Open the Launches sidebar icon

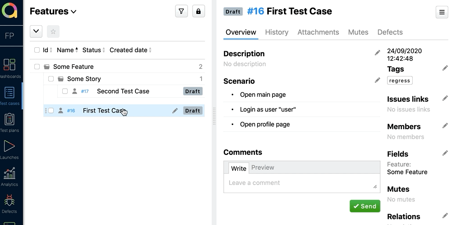click(x=9, y=146)
